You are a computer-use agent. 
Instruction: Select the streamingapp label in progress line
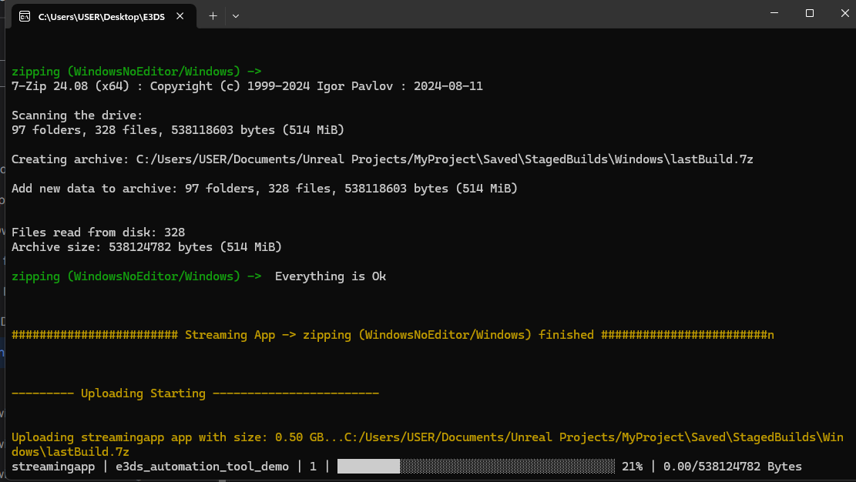point(53,466)
